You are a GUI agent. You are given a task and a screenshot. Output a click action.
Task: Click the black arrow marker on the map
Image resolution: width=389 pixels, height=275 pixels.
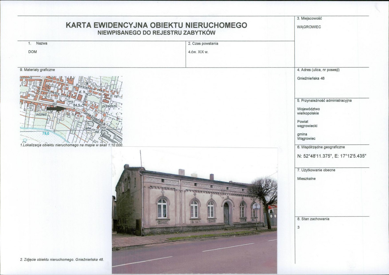tap(56, 108)
